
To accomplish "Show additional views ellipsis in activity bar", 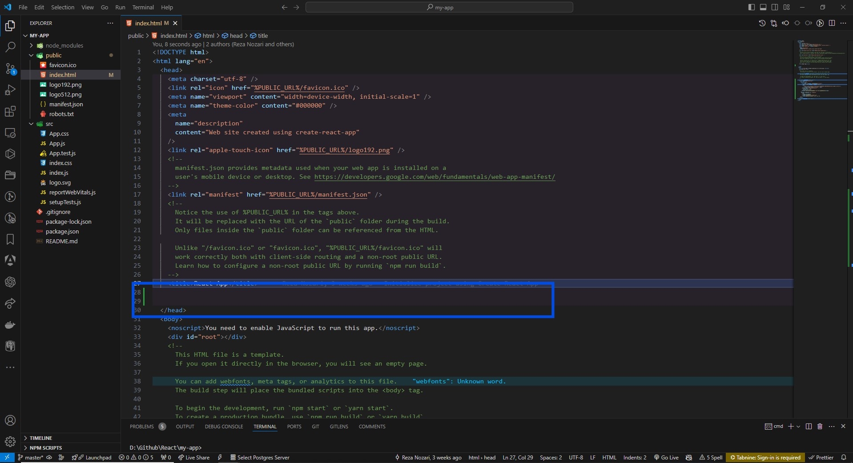I will (10, 367).
